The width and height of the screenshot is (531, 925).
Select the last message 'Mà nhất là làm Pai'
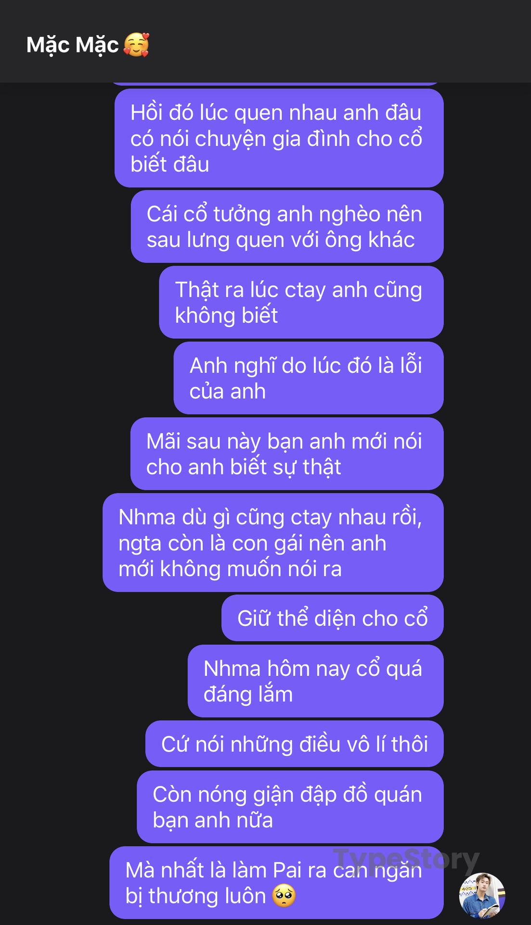(276, 883)
